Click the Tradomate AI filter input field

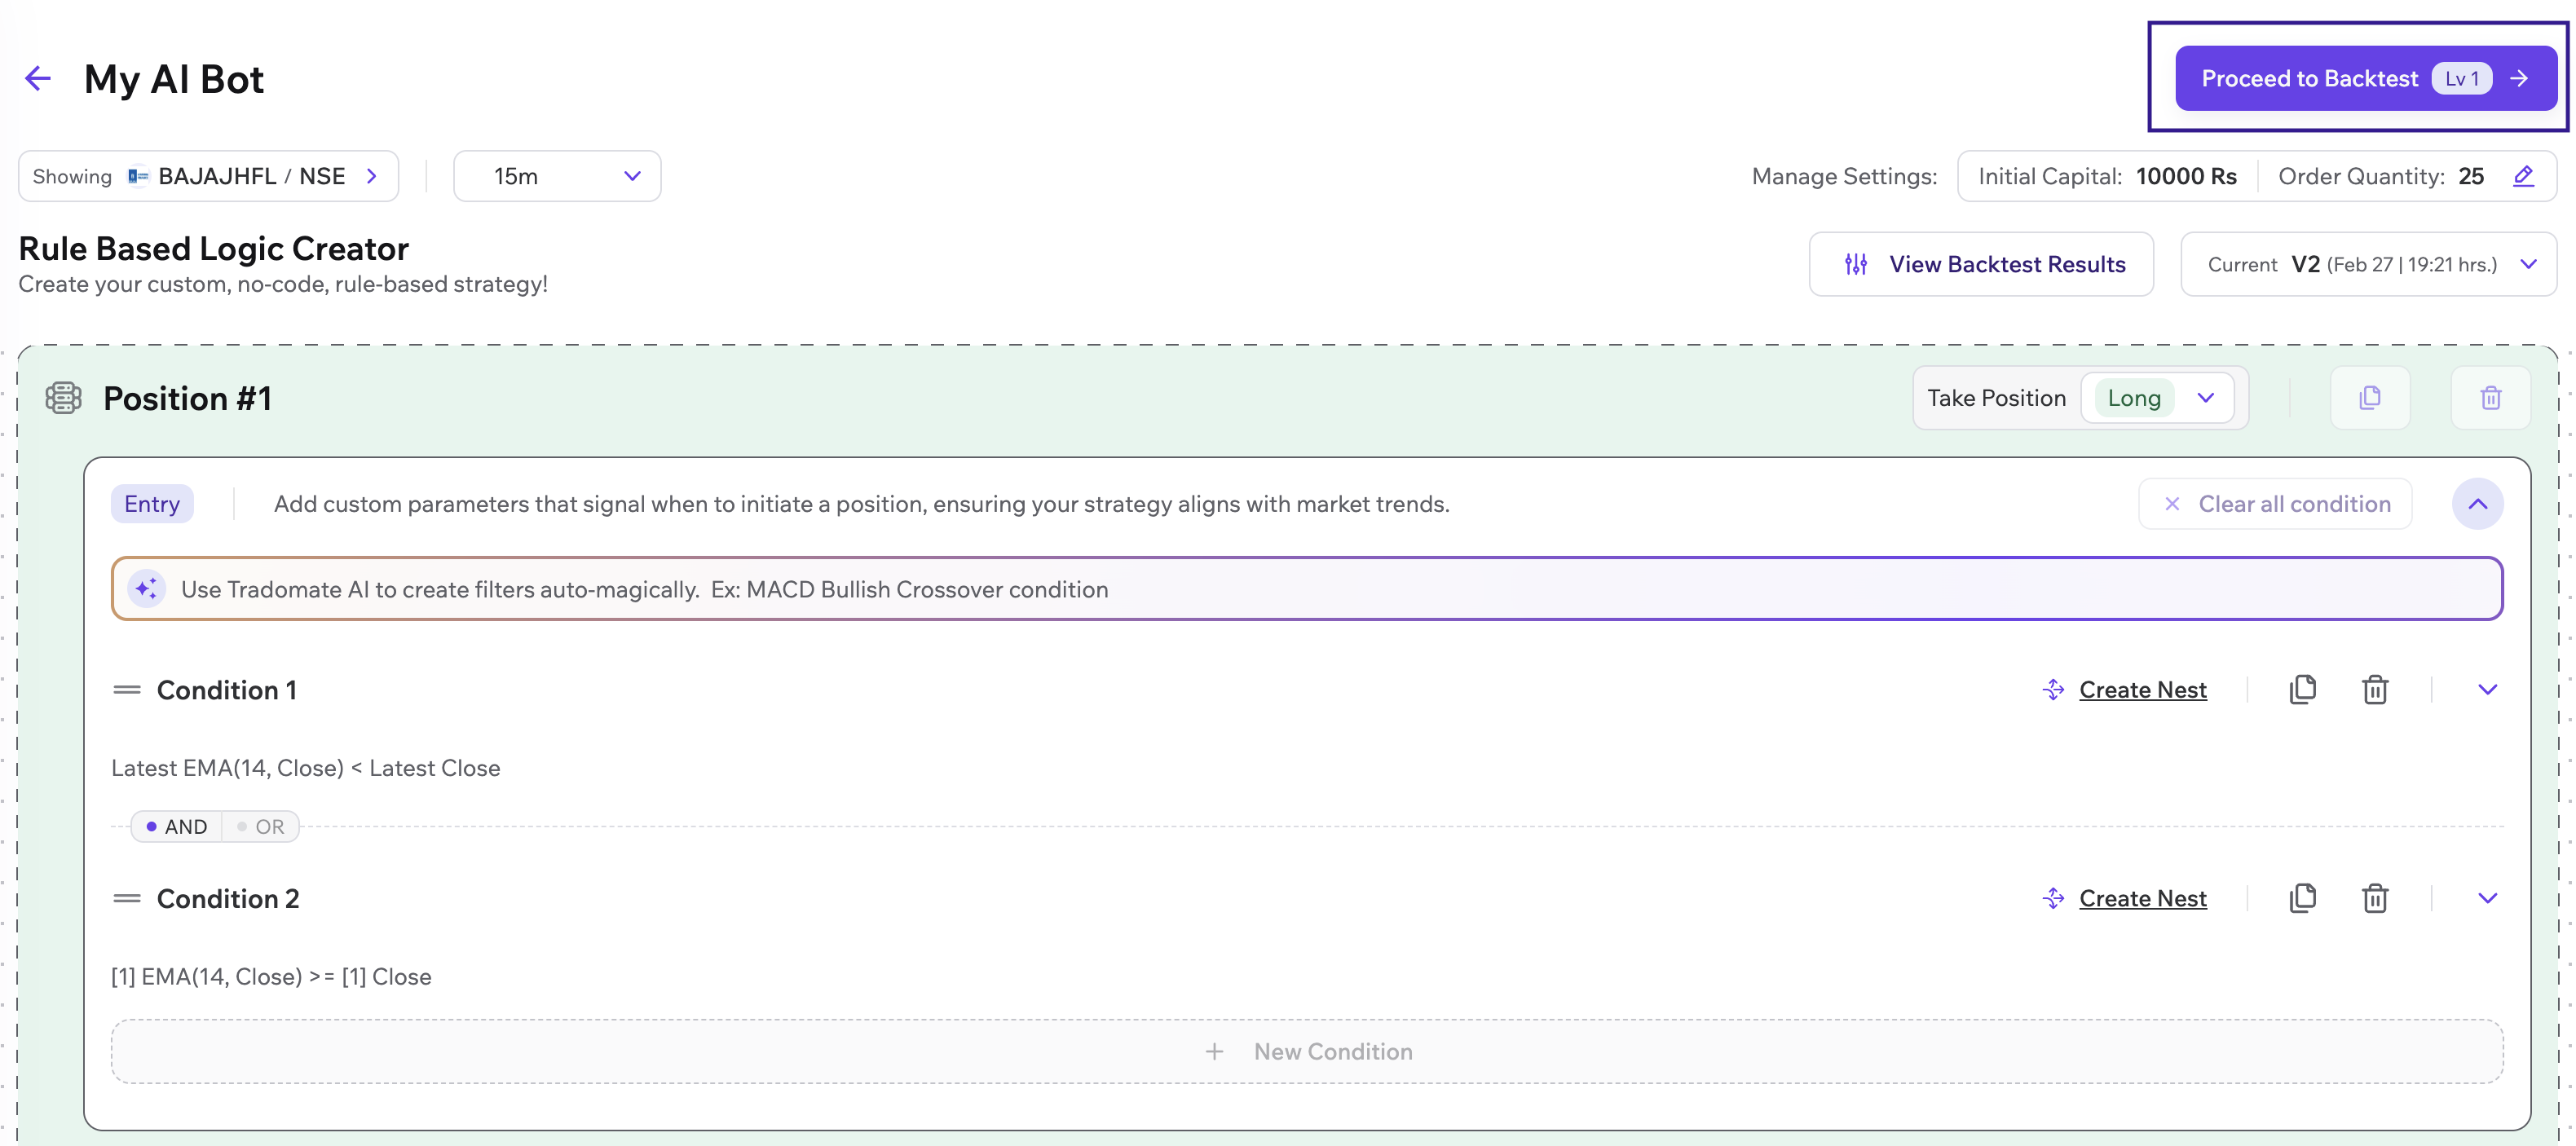click(x=1306, y=589)
